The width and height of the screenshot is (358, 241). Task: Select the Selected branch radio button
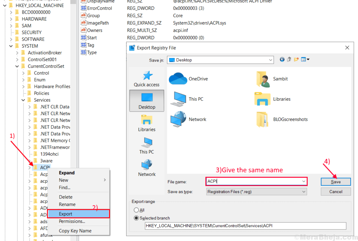pos(136,217)
